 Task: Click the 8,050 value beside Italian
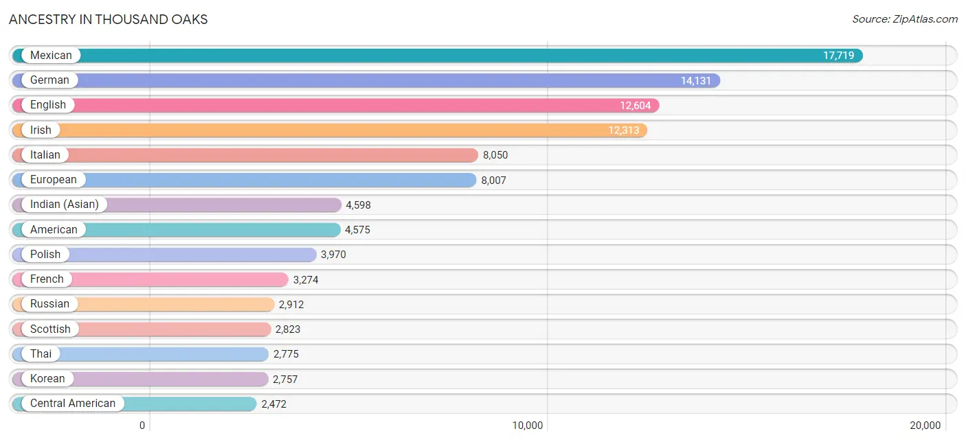(495, 155)
